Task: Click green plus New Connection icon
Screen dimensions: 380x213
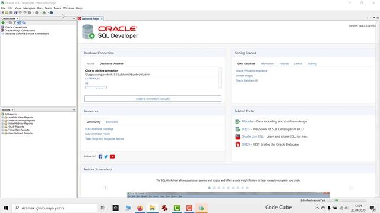Action: [3, 22]
